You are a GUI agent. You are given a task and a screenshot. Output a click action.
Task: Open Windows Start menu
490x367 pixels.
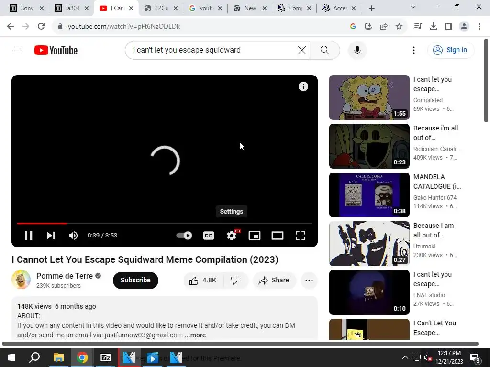11,357
